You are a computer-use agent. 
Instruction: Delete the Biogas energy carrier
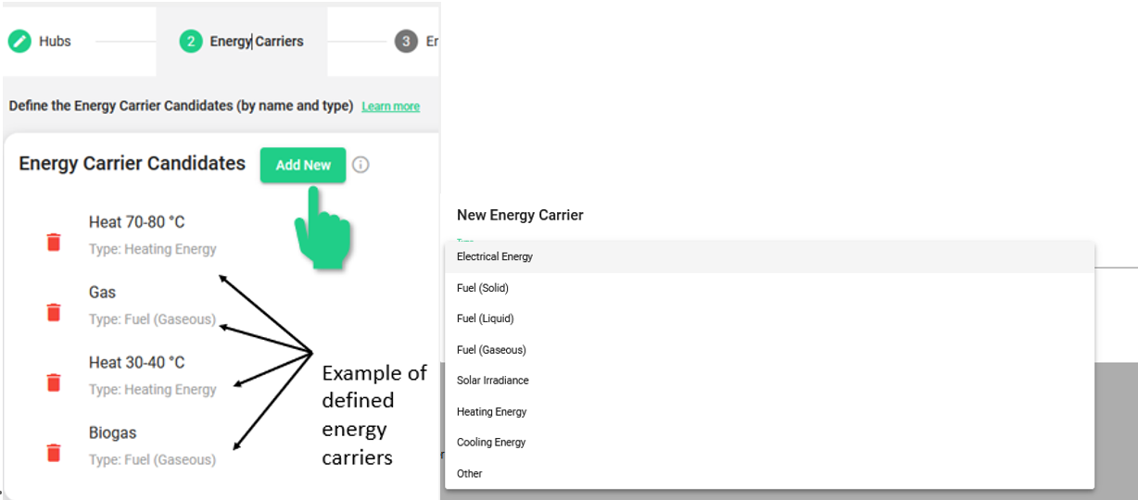[54, 453]
